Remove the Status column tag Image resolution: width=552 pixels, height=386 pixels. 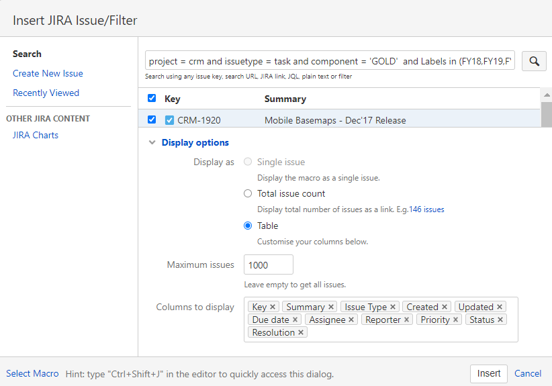coord(500,320)
